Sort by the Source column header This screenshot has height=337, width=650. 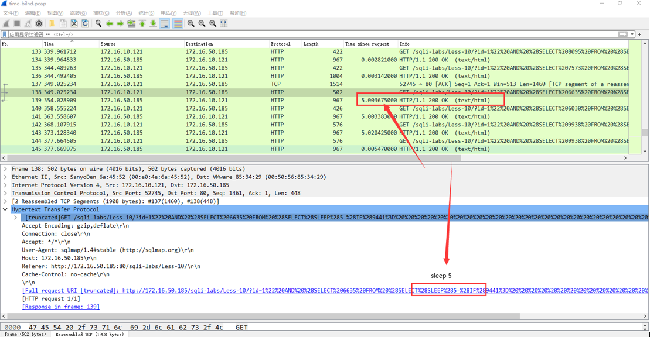click(141, 44)
